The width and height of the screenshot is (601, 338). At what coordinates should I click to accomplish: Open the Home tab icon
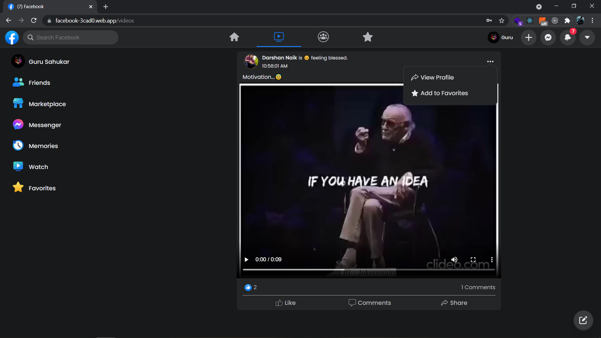(234, 37)
